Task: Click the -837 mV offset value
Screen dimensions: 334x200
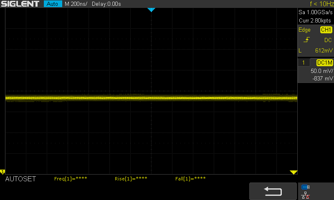Action: pyautogui.click(x=322, y=78)
